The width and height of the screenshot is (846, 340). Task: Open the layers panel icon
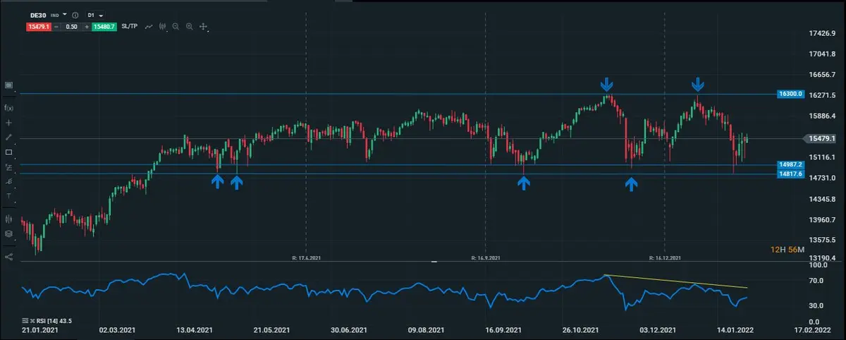(9, 233)
